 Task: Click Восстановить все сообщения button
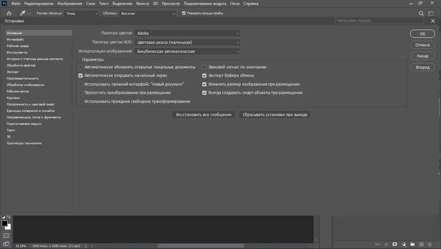click(204, 115)
